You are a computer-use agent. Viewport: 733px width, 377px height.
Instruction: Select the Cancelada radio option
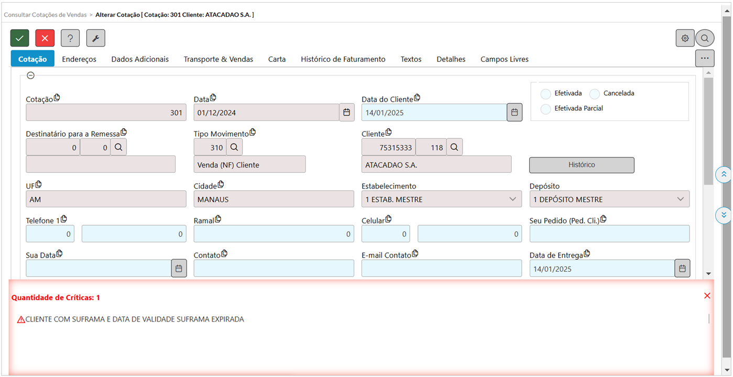(x=595, y=94)
